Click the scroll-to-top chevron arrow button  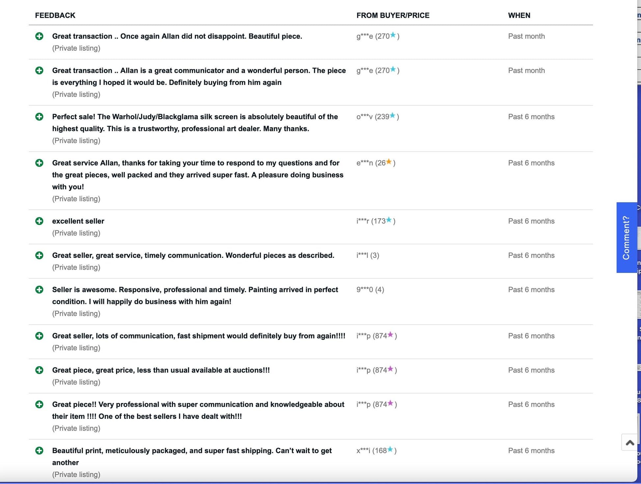(629, 443)
